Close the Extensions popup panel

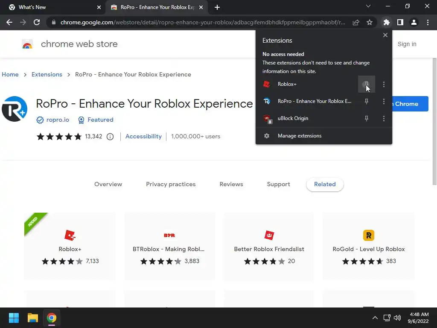coord(385,35)
